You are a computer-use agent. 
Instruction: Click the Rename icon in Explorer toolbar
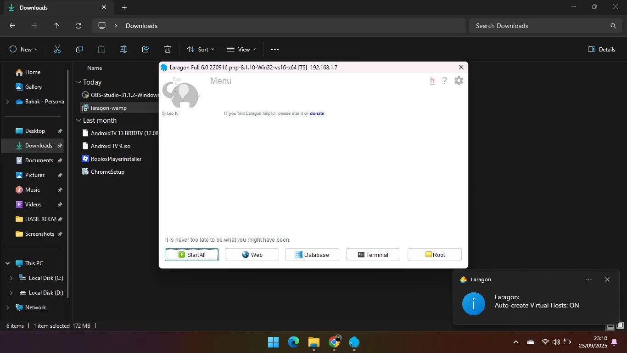click(x=123, y=50)
